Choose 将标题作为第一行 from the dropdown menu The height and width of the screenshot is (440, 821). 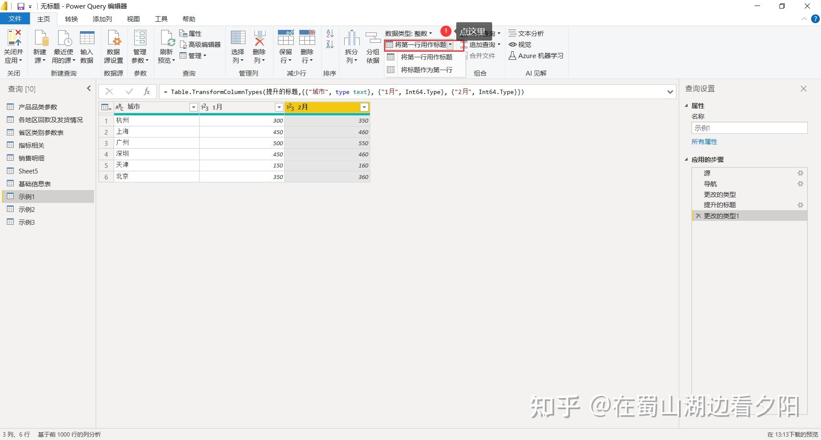[425, 70]
